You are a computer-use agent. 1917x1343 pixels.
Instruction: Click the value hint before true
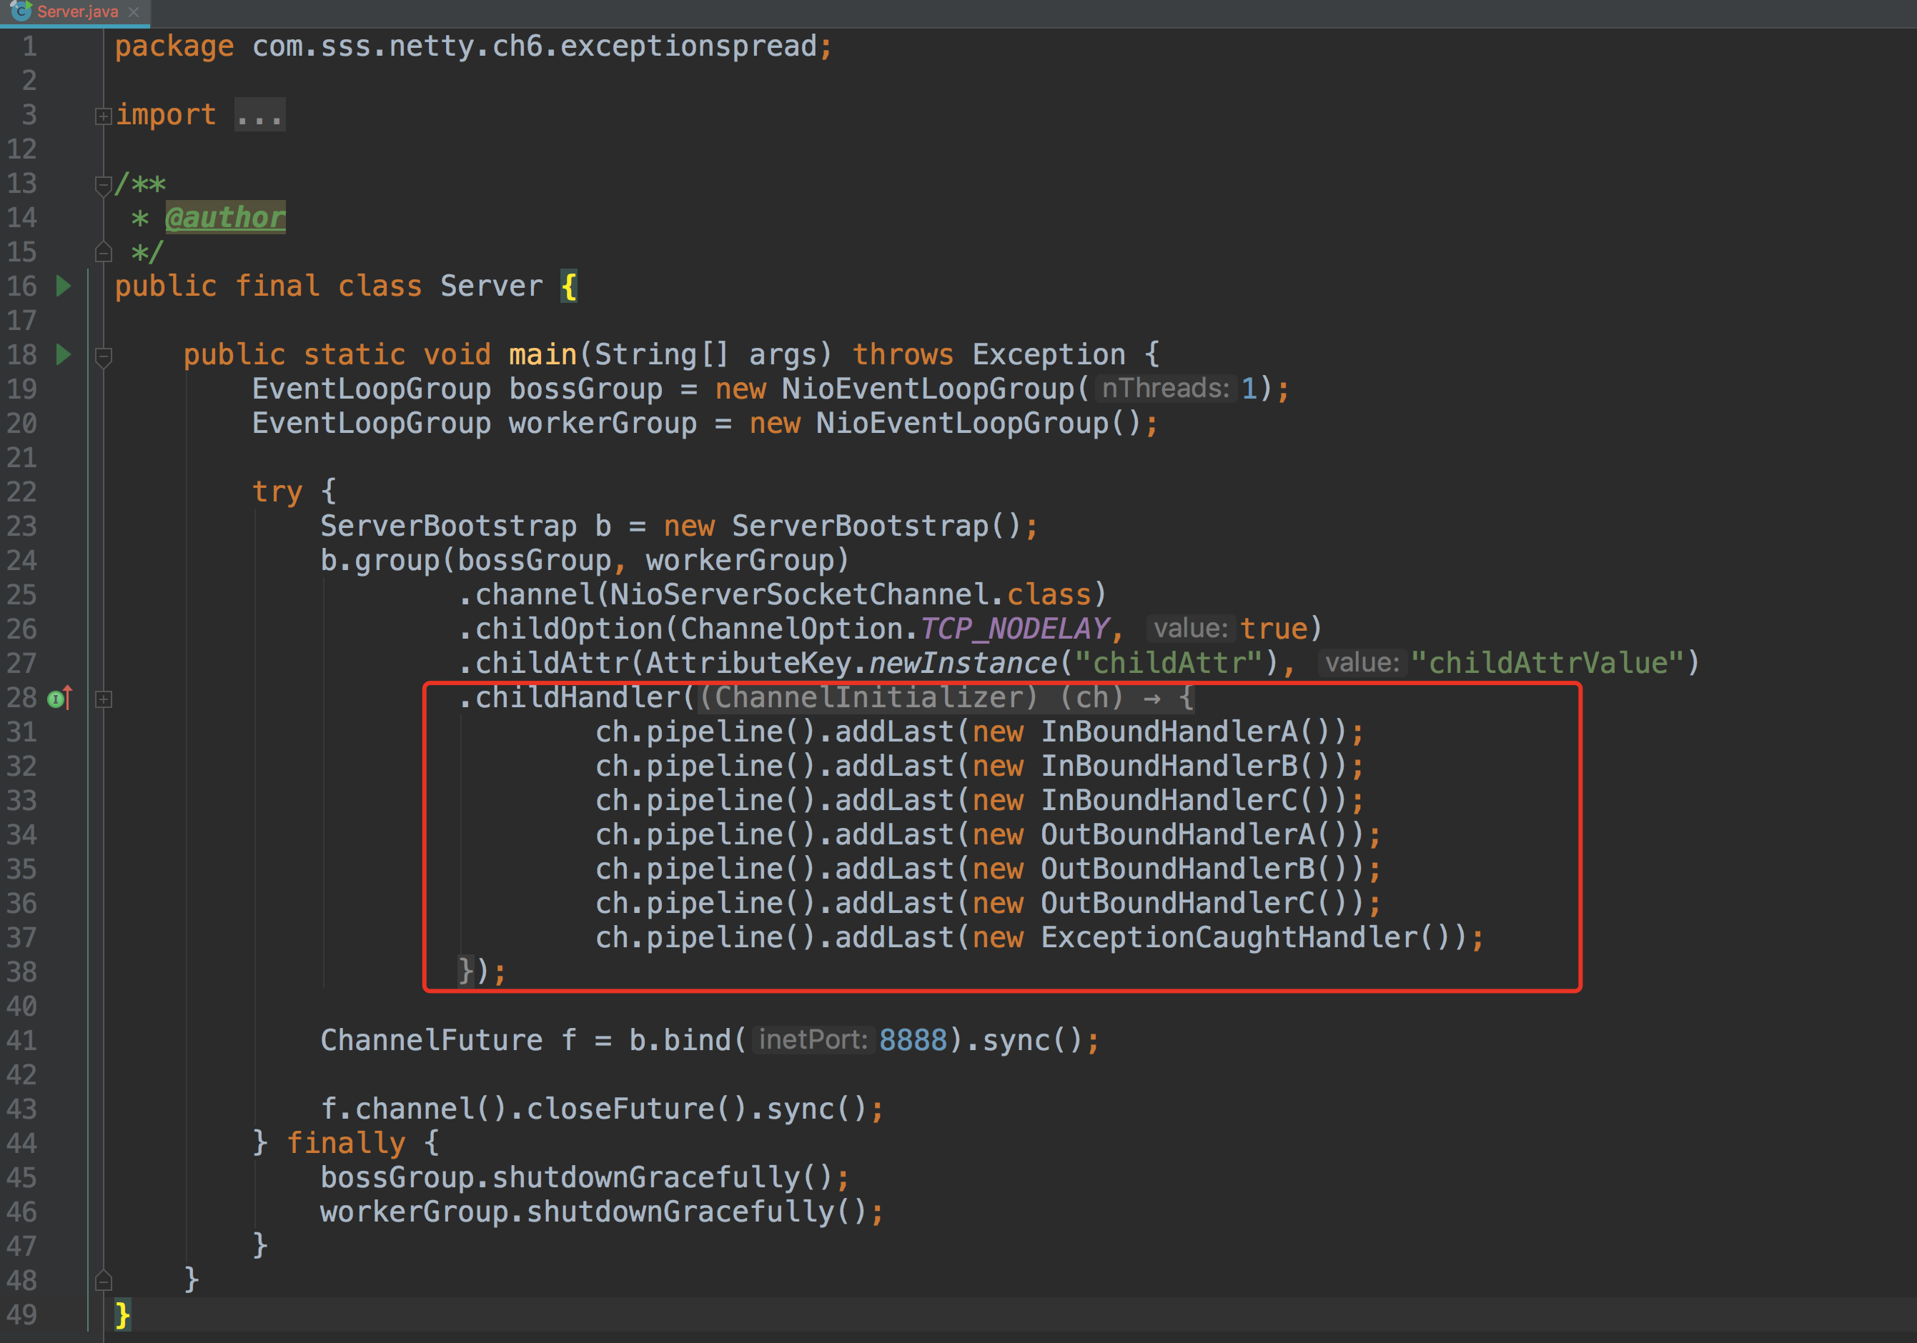pos(1191,628)
